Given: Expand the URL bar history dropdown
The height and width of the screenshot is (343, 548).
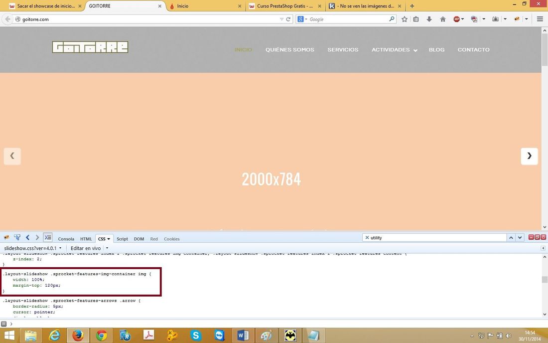Looking at the screenshot, I should pos(281,19).
